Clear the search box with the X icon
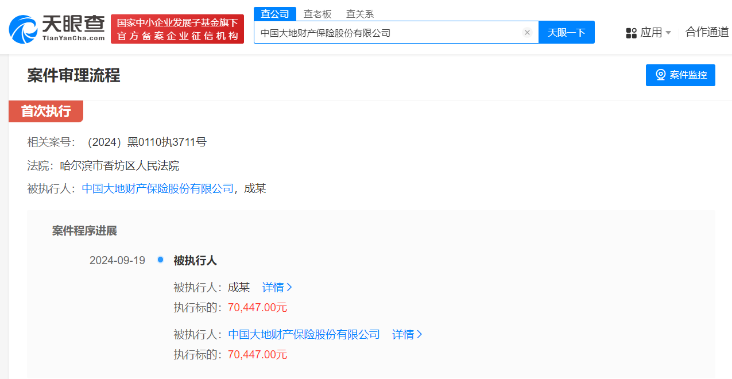Screen dimensions: 732x379 pos(527,33)
